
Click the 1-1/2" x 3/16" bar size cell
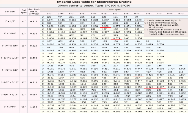(x=10, y=82)
